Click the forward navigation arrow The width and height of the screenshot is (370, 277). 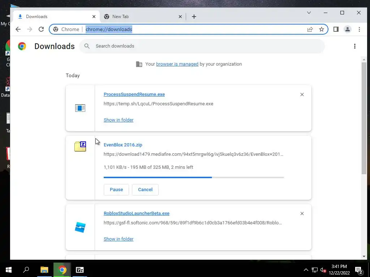click(30, 29)
